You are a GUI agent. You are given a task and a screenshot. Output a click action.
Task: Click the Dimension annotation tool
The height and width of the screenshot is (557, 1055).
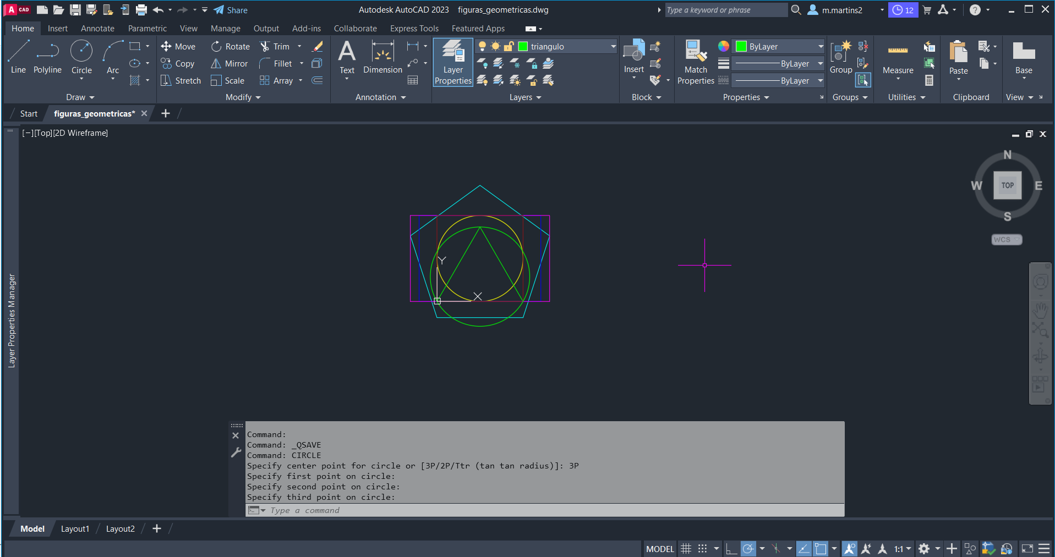click(x=382, y=57)
